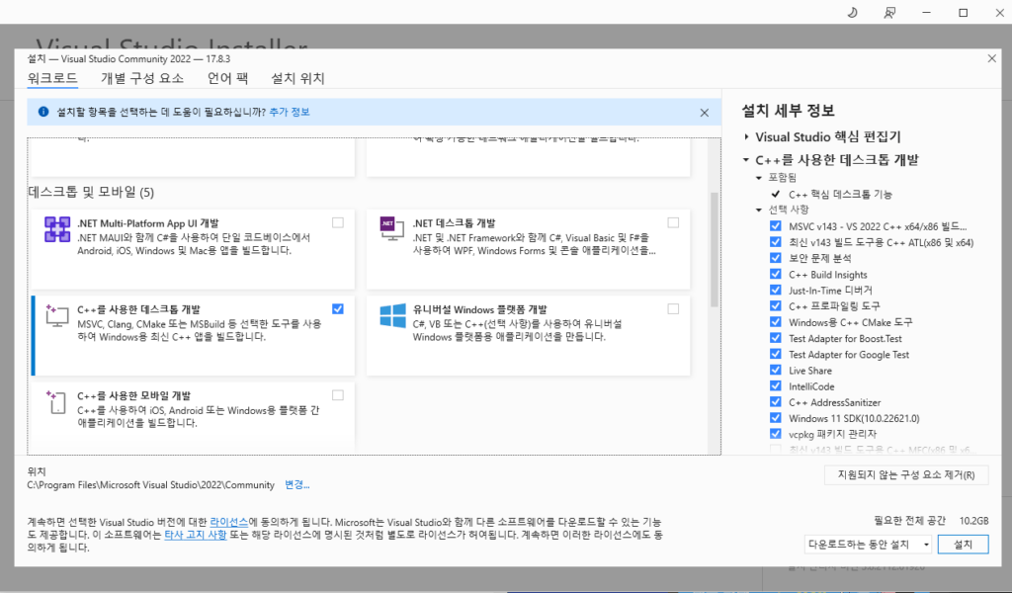Click 지원되지 않는 구성 요소 제거(R) button

point(906,475)
